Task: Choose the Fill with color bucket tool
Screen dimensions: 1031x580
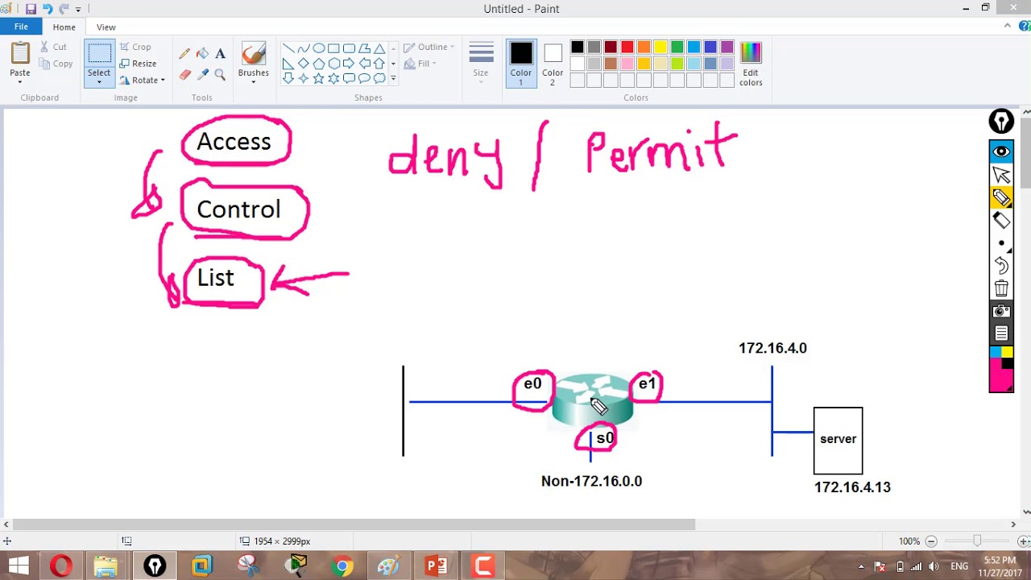Action: click(202, 54)
